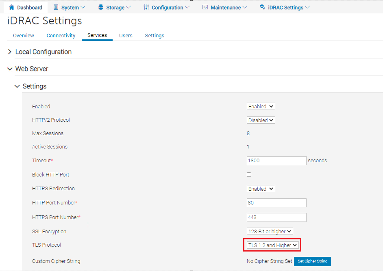The width and height of the screenshot is (383, 271).
Task: Go to the Overview tab
Action: pyautogui.click(x=24, y=36)
